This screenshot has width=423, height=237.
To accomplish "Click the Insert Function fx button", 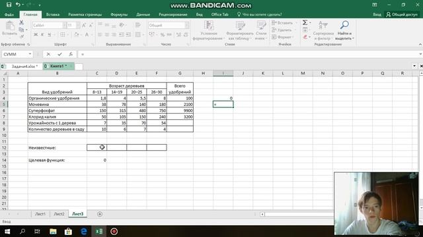I will [71, 54].
